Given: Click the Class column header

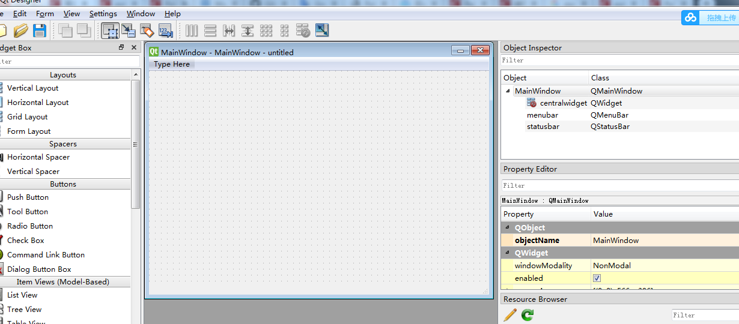Looking at the screenshot, I should tap(664, 77).
